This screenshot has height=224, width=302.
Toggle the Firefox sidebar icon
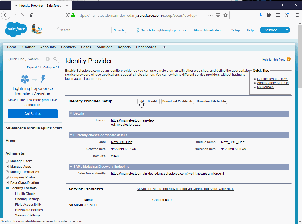pos(278,15)
